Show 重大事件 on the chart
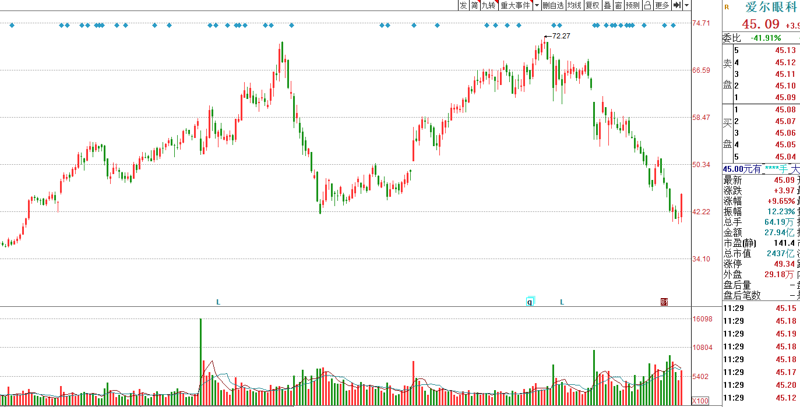The width and height of the screenshot is (800, 407). [515, 5]
